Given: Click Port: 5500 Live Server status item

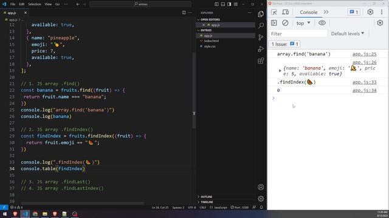Looking at the screenshot, I should (239, 207).
